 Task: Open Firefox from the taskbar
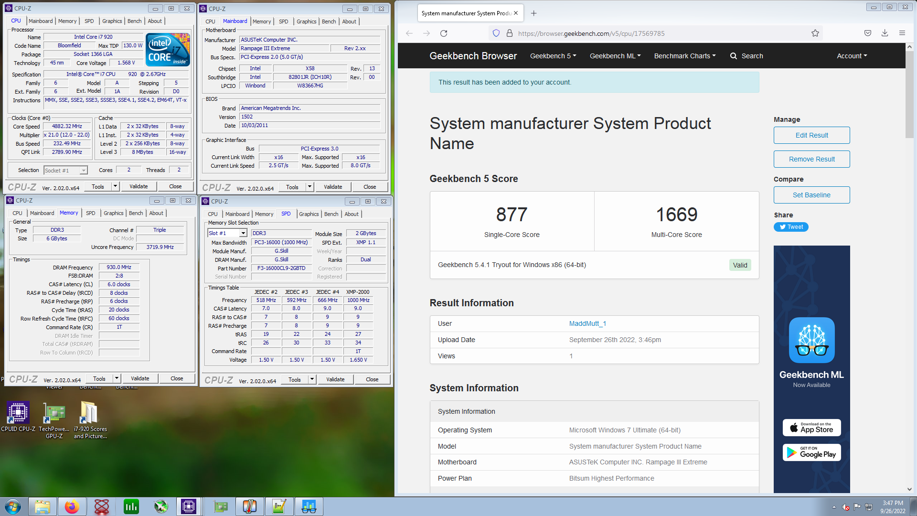pos(72,506)
